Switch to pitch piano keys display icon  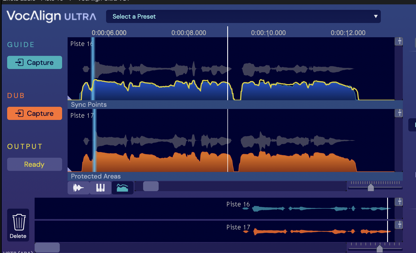coord(101,188)
